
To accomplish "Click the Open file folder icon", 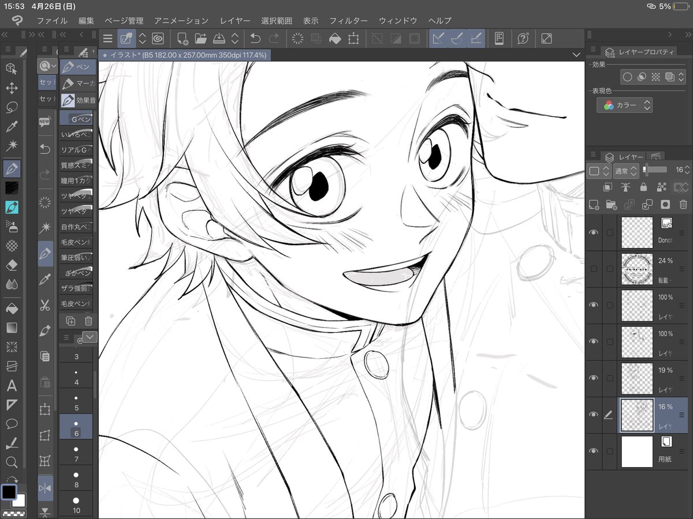I will pyautogui.click(x=200, y=39).
